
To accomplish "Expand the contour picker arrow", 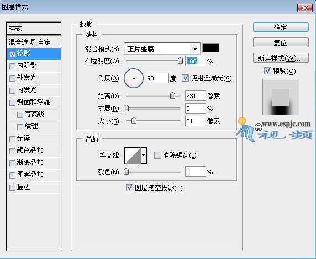I will 144,155.
